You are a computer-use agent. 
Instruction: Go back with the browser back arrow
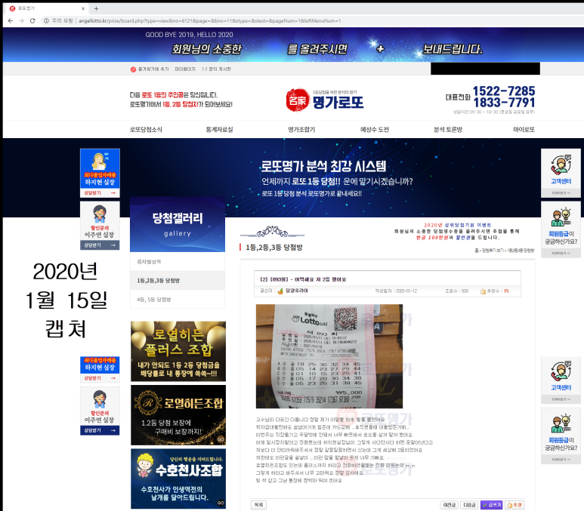tap(11, 21)
